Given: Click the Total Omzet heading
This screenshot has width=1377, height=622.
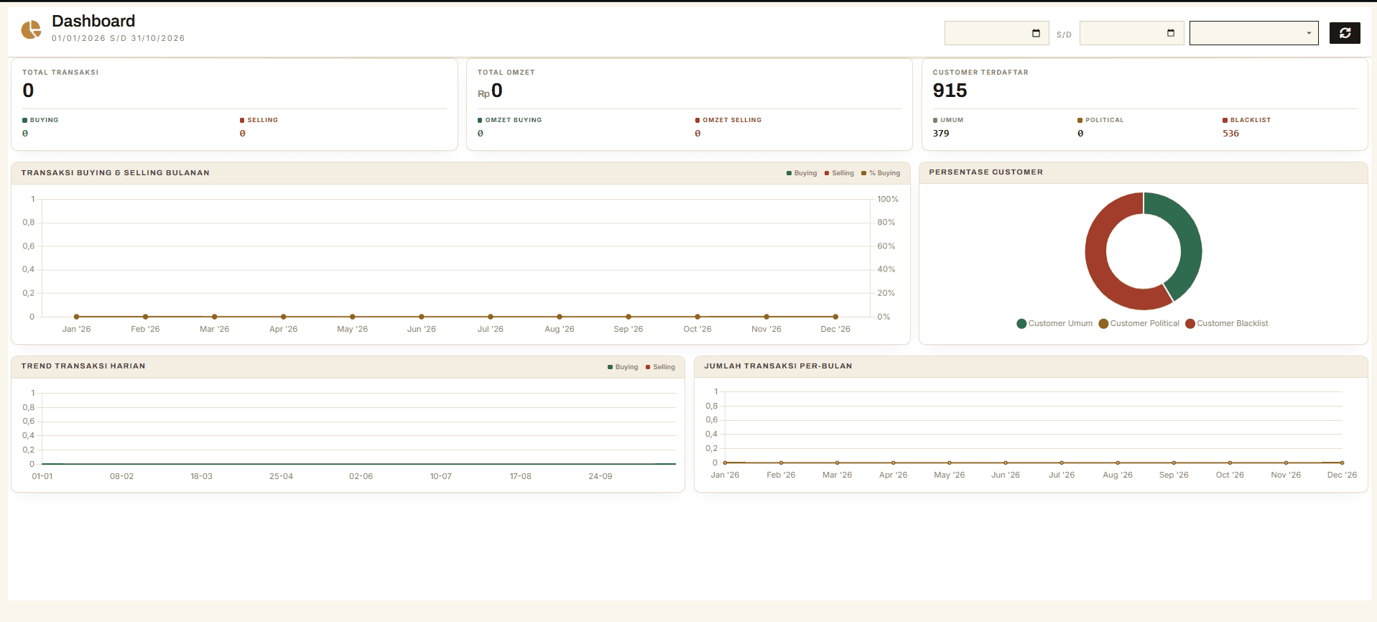Looking at the screenshot, I should pyautogui.click(x=506, y=73).
